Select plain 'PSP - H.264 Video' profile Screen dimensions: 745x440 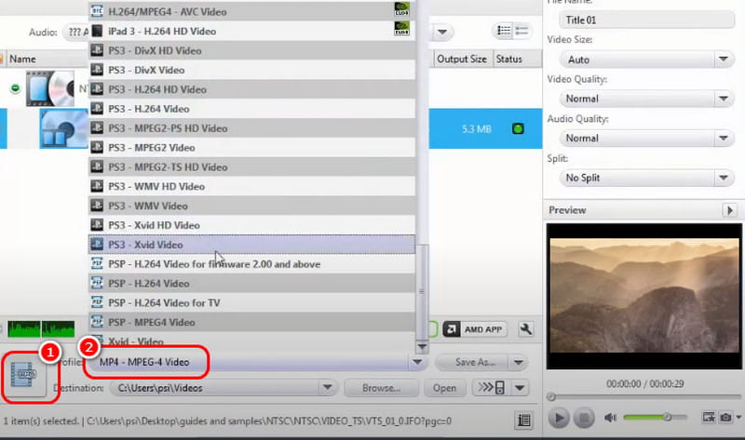251,284
